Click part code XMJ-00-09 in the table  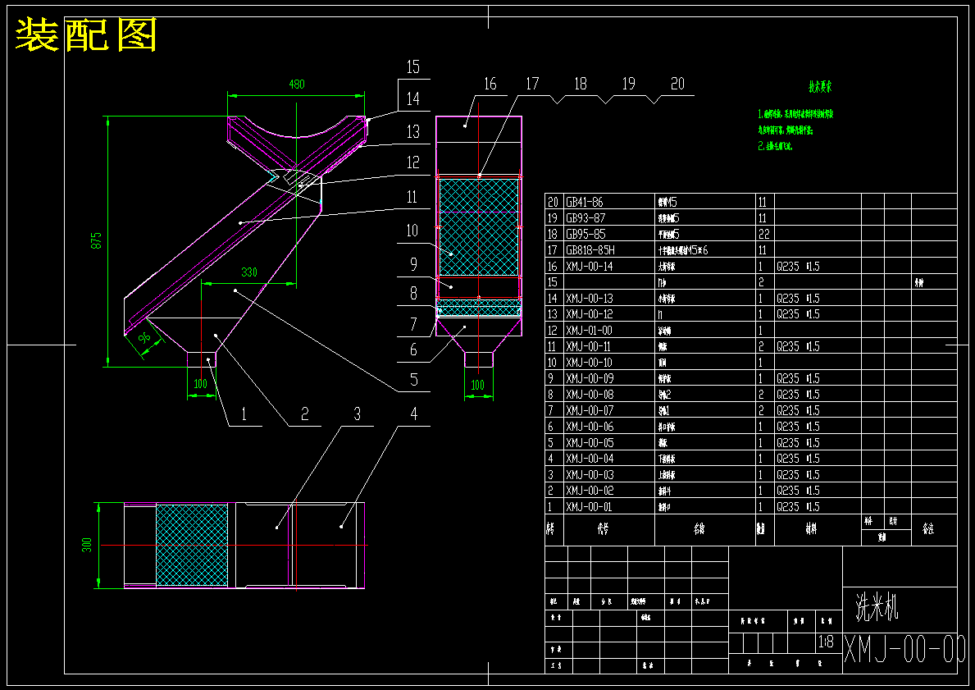click(x=590, y=378)
